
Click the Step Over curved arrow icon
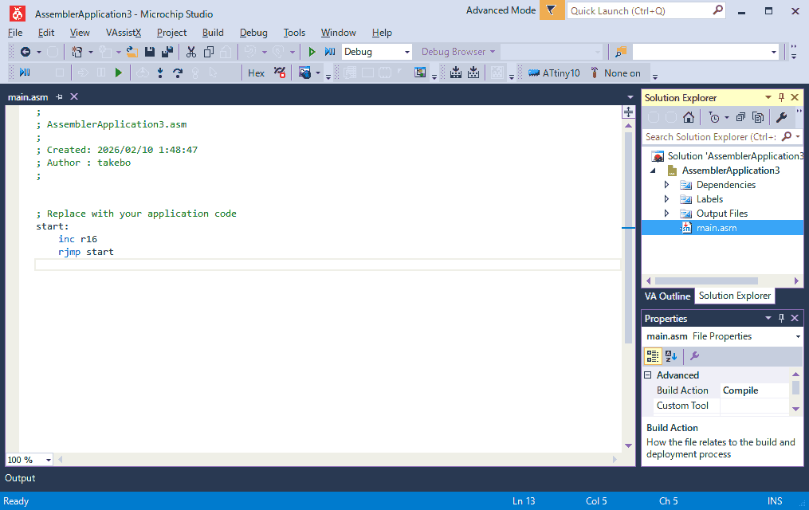pos(178,73)
